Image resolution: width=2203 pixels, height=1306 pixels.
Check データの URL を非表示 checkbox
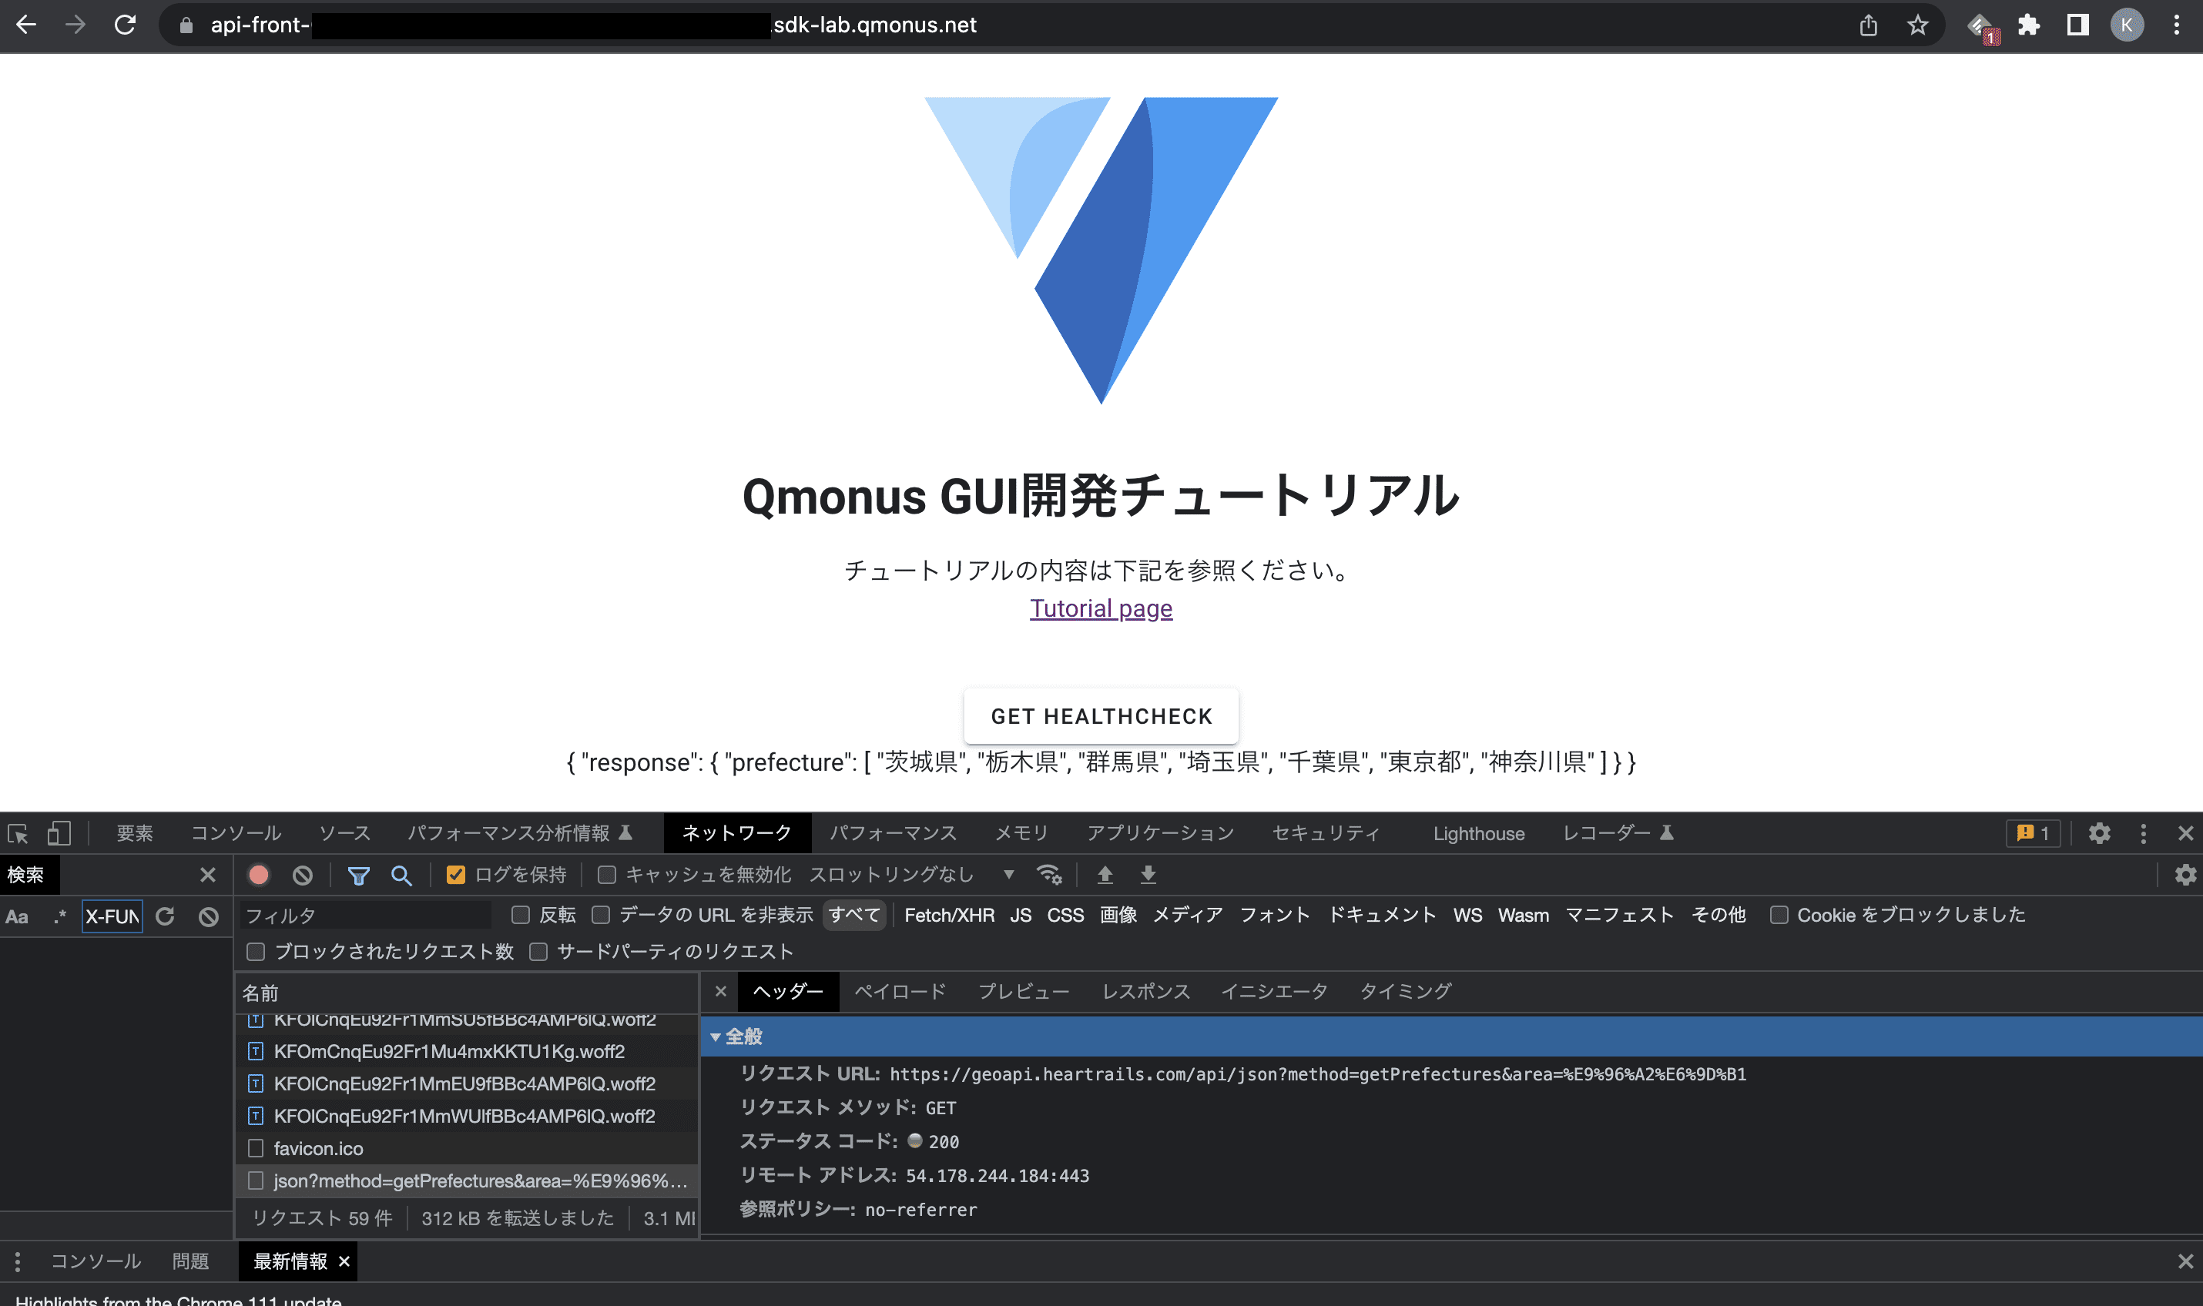tap(601, 916)
